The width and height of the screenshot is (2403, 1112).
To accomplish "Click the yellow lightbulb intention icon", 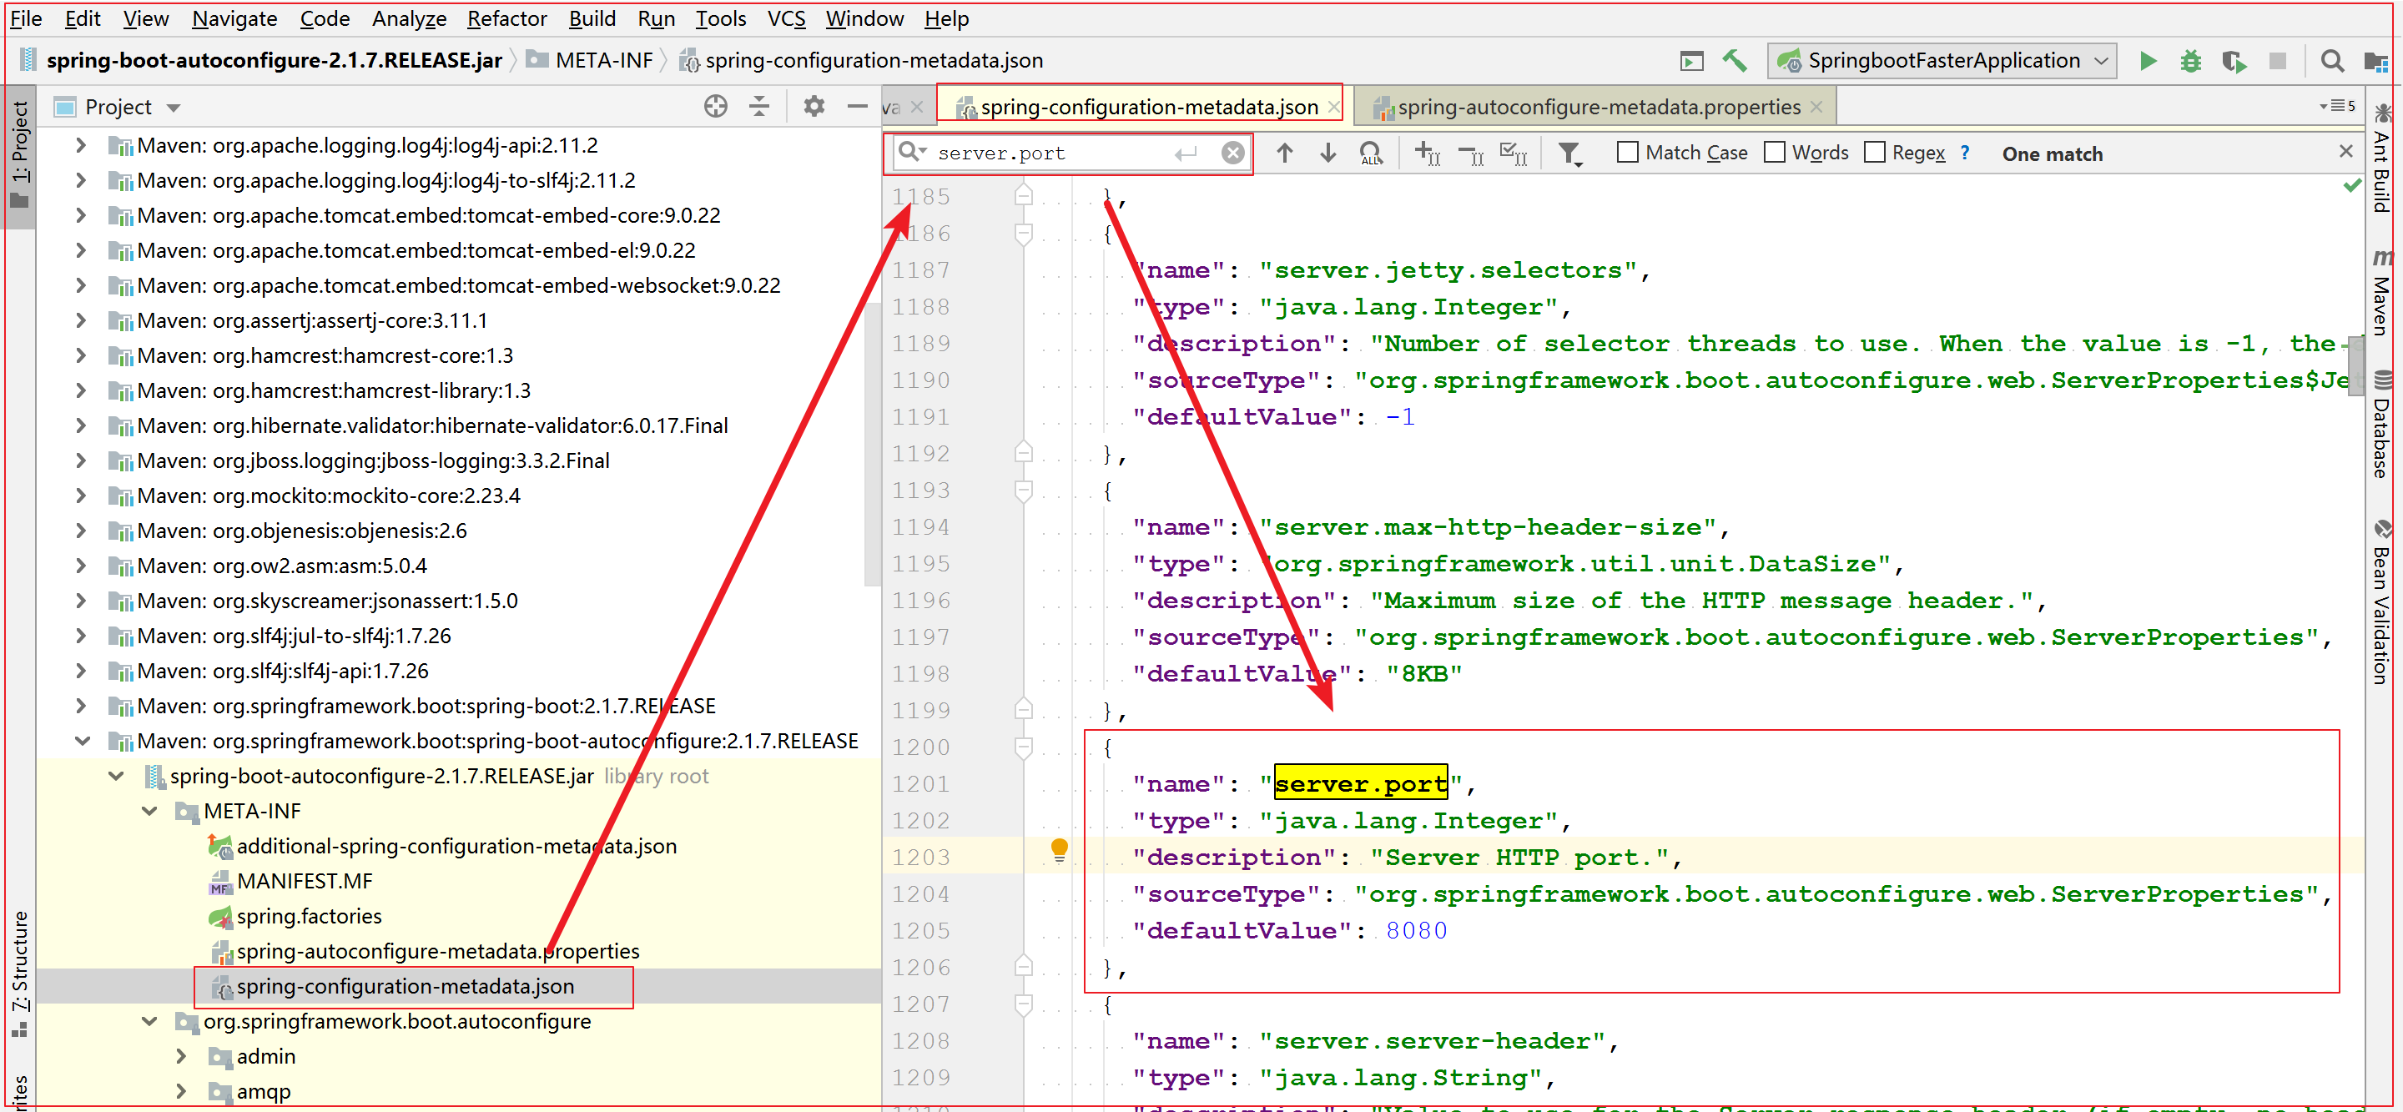I will 1060,851.
